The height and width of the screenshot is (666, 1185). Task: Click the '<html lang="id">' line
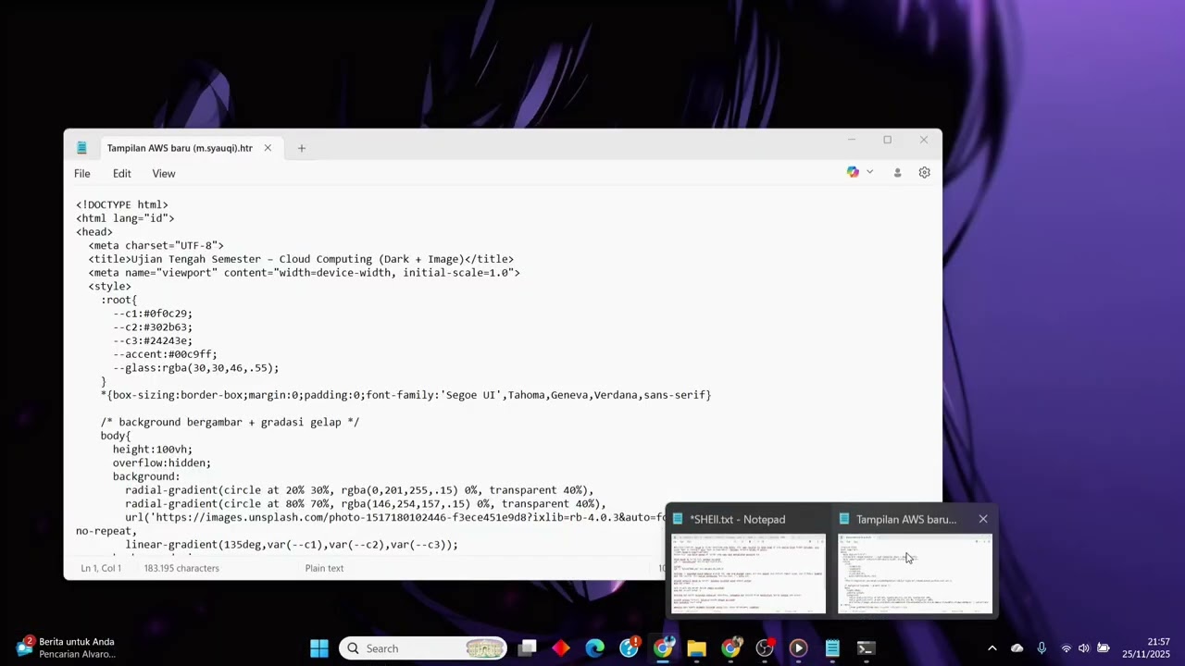[x=125, y=218]
